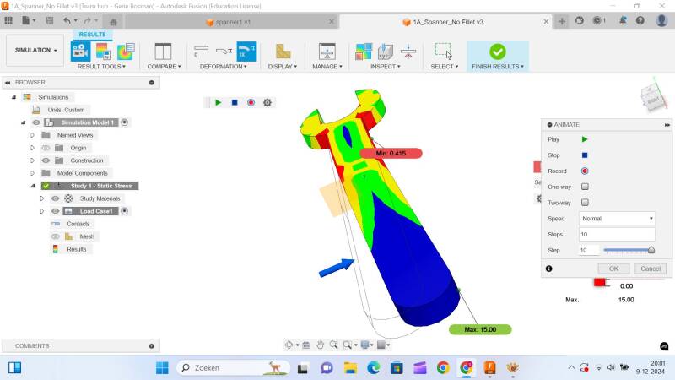Click the slice plane Inspect icon
Viewport: 675px width, 380px height.
[408, 52]
